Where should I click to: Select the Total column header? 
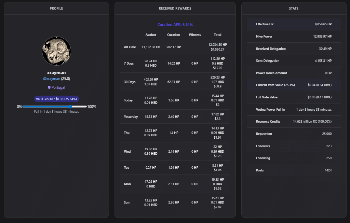tap(217, 35)
